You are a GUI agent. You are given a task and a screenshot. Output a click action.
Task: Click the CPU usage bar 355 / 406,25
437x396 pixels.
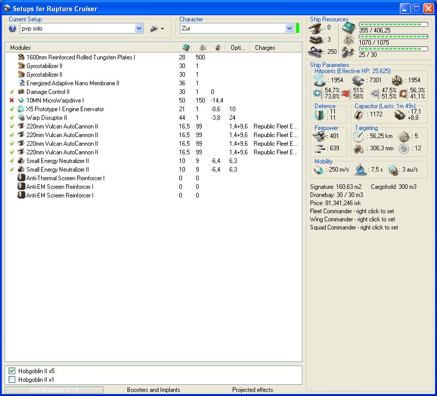(x=393, y=24)
